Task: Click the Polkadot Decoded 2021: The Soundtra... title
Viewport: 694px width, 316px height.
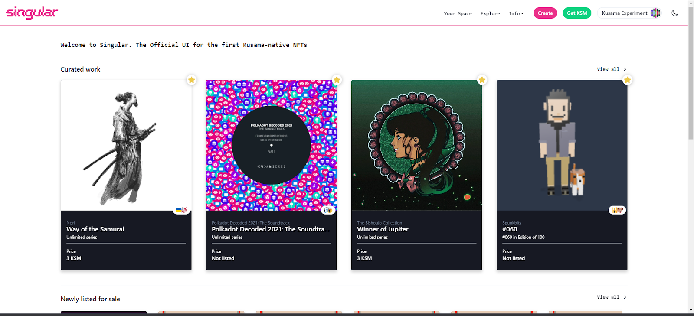Action: pyautogui.click(x=271, y=229)
